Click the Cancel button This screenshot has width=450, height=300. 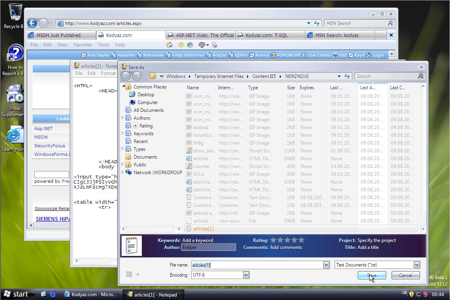405,275
